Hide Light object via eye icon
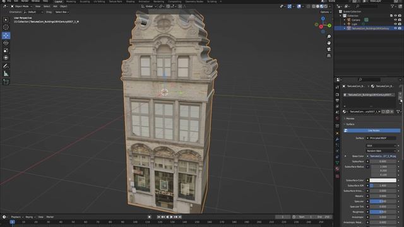This screenshot has height=227, width=404. point(396,24)
